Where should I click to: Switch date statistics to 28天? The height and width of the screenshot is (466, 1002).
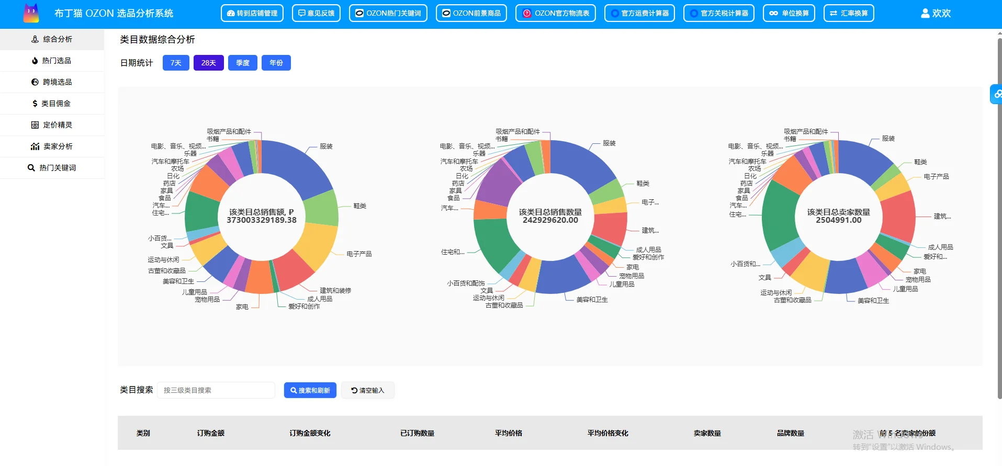[x=209, y=63]
